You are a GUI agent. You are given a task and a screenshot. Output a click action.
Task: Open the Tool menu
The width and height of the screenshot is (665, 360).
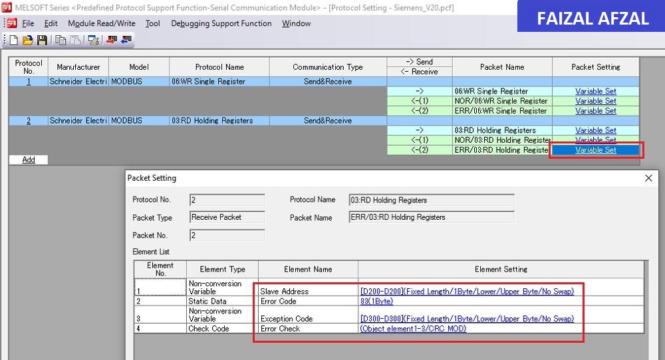(153, 23)
